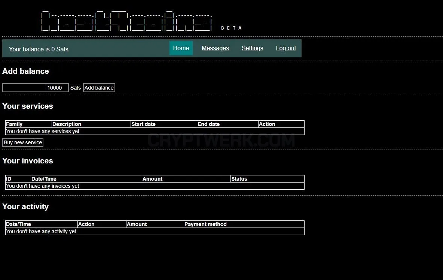Click the ID column header in invoices
The width and height of the screenshot is (443, 280).
coord(18,179)
